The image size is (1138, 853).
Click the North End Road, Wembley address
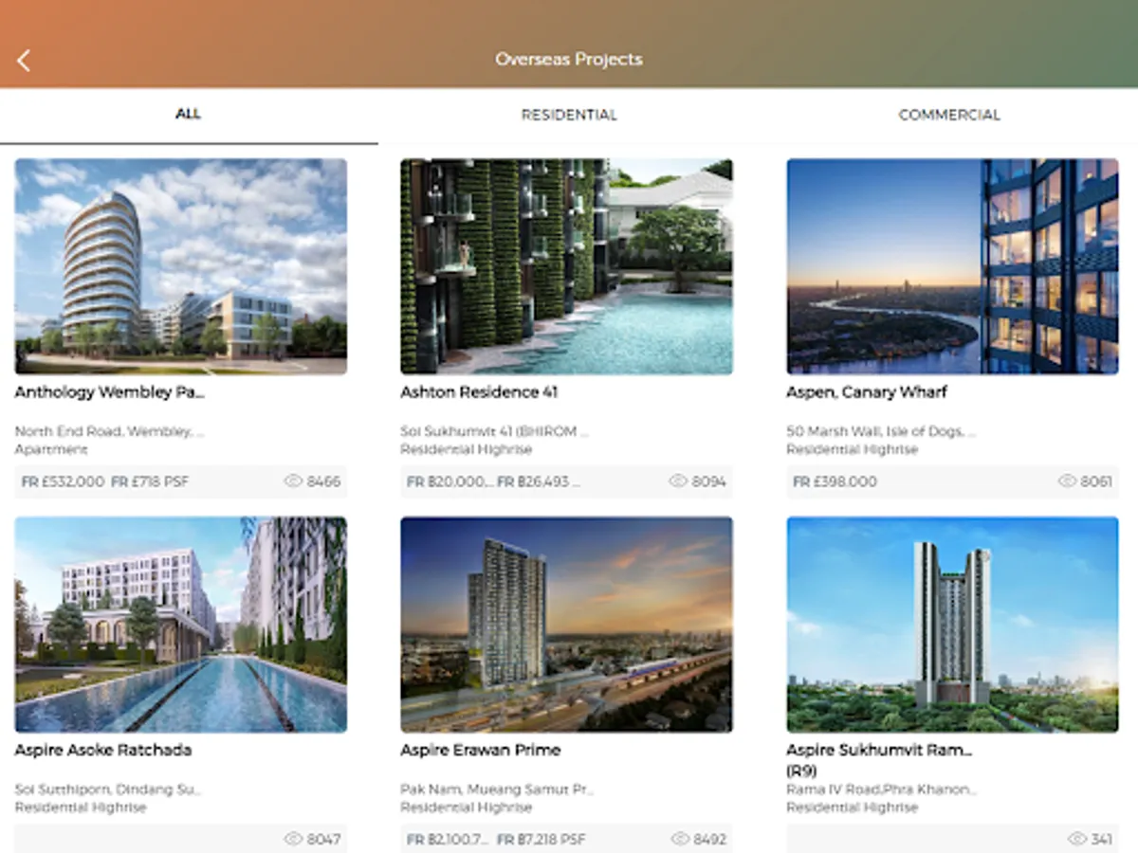[x=109, y=431]
